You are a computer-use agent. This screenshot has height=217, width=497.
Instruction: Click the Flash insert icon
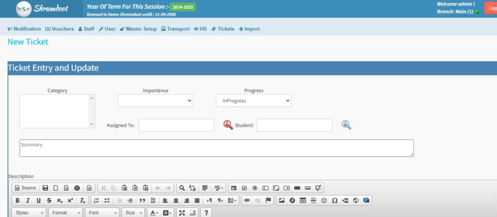pyautogui.click(x=292, y=200)
